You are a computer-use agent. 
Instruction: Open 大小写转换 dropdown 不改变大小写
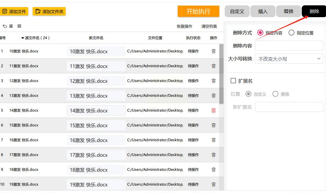(289, 59)
